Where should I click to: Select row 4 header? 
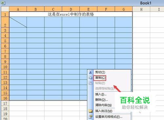pos(5,36)
